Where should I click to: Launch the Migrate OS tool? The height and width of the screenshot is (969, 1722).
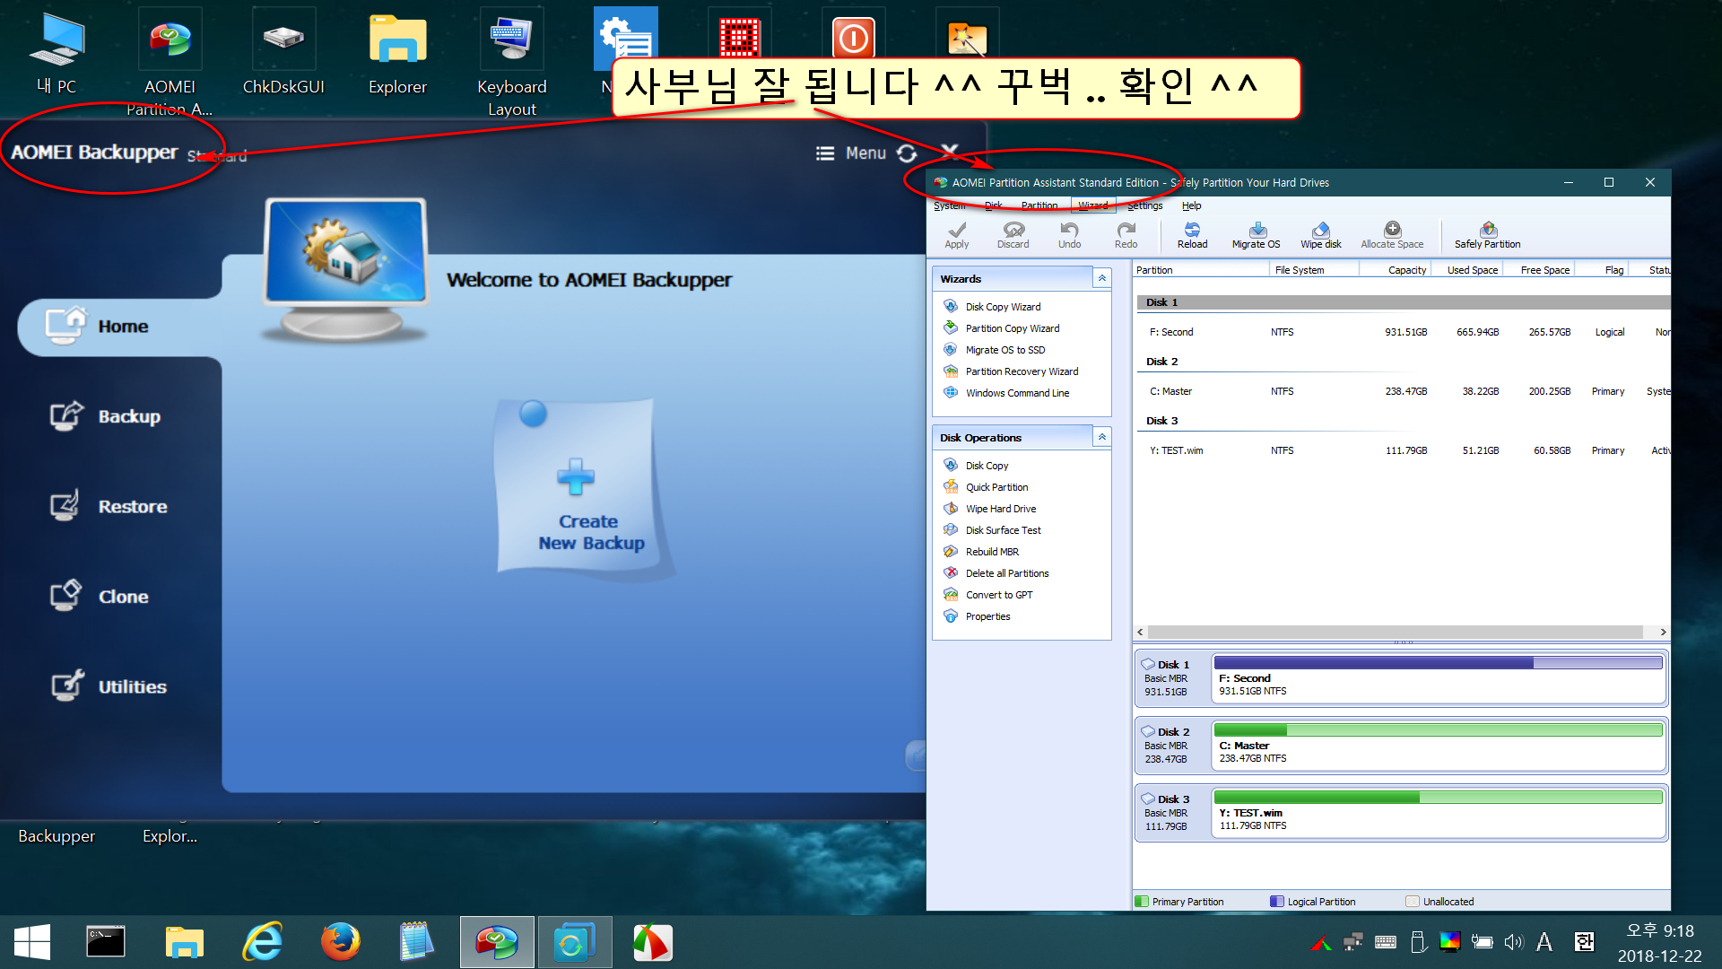point(1256,235)
